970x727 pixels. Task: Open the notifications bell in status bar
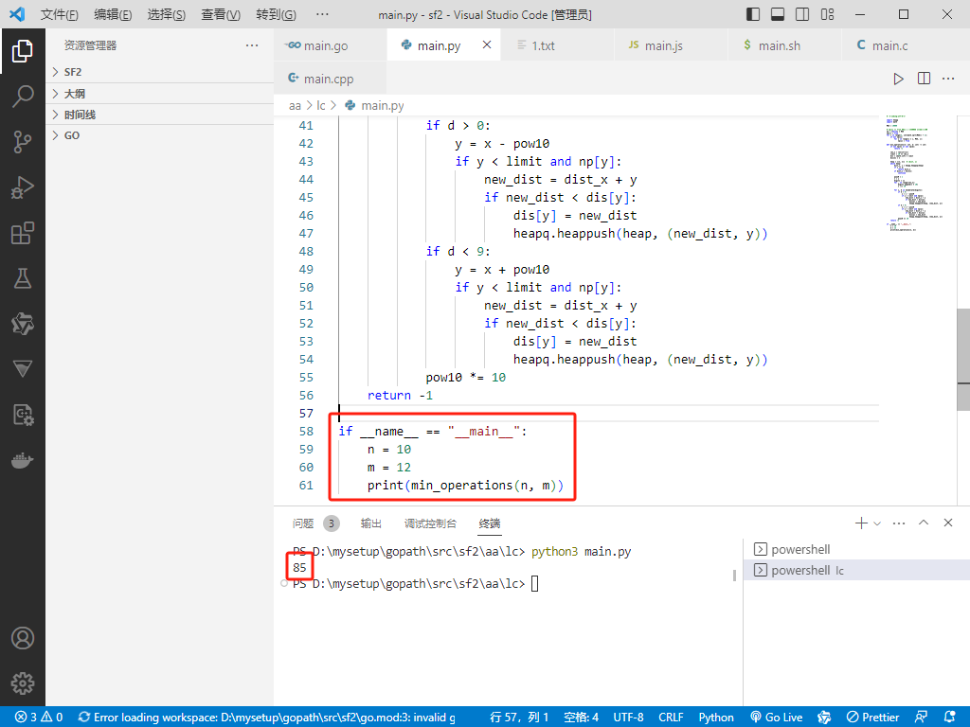pyautogui.click(x=949, y=717)
